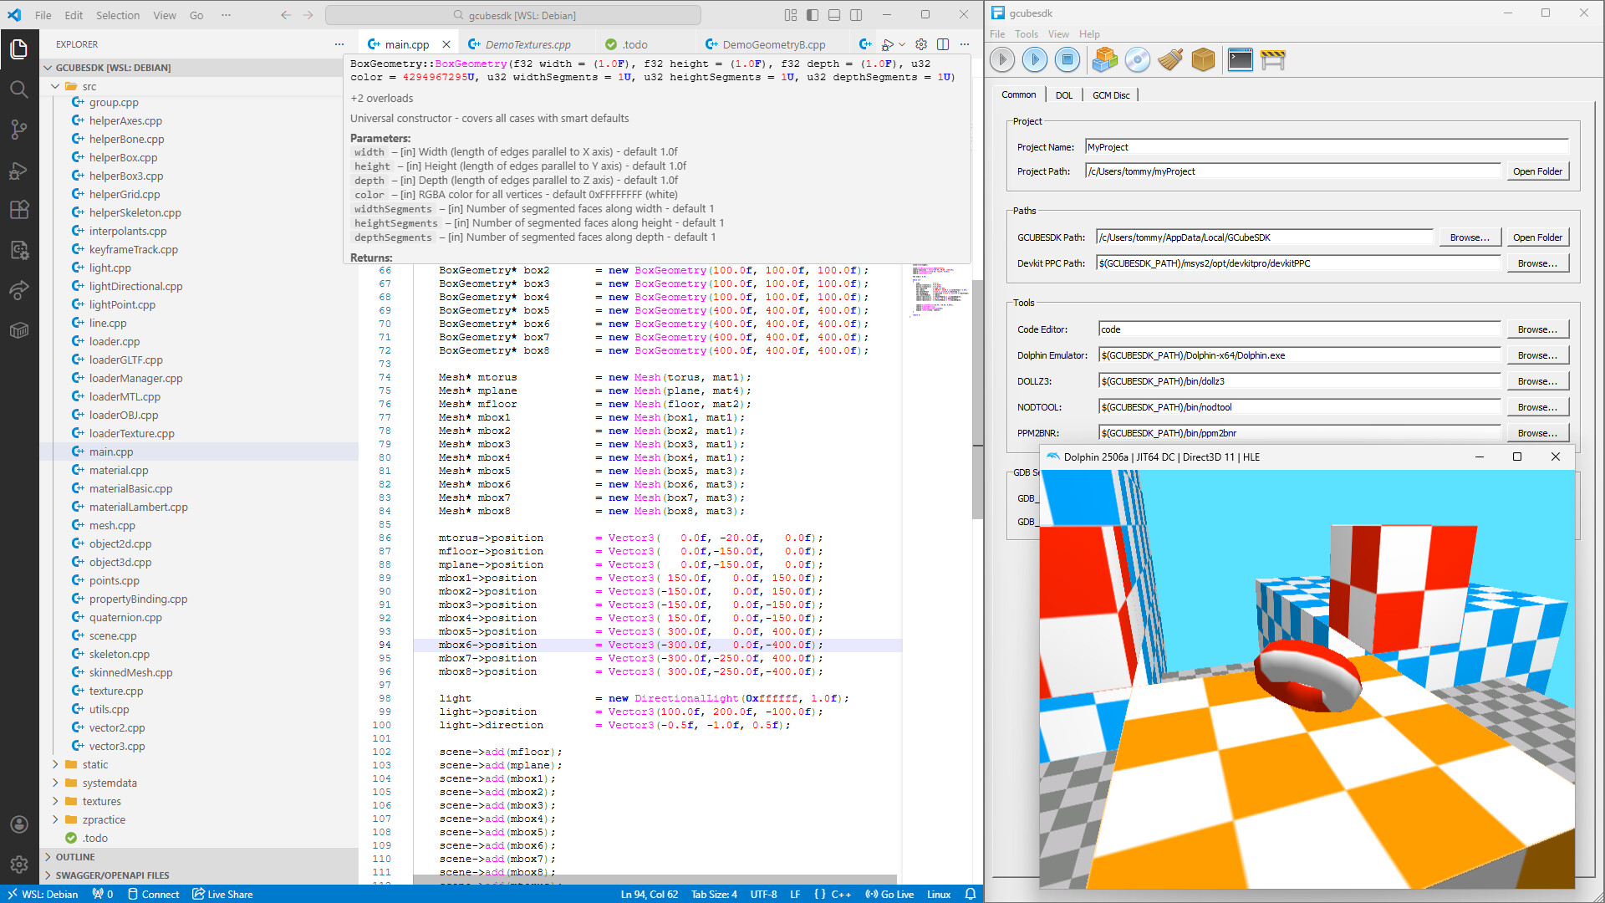This screenshot has height=903, width=1605.
Task: Collapse the src folder in Explorer
Action: click(x=55, y=86)
